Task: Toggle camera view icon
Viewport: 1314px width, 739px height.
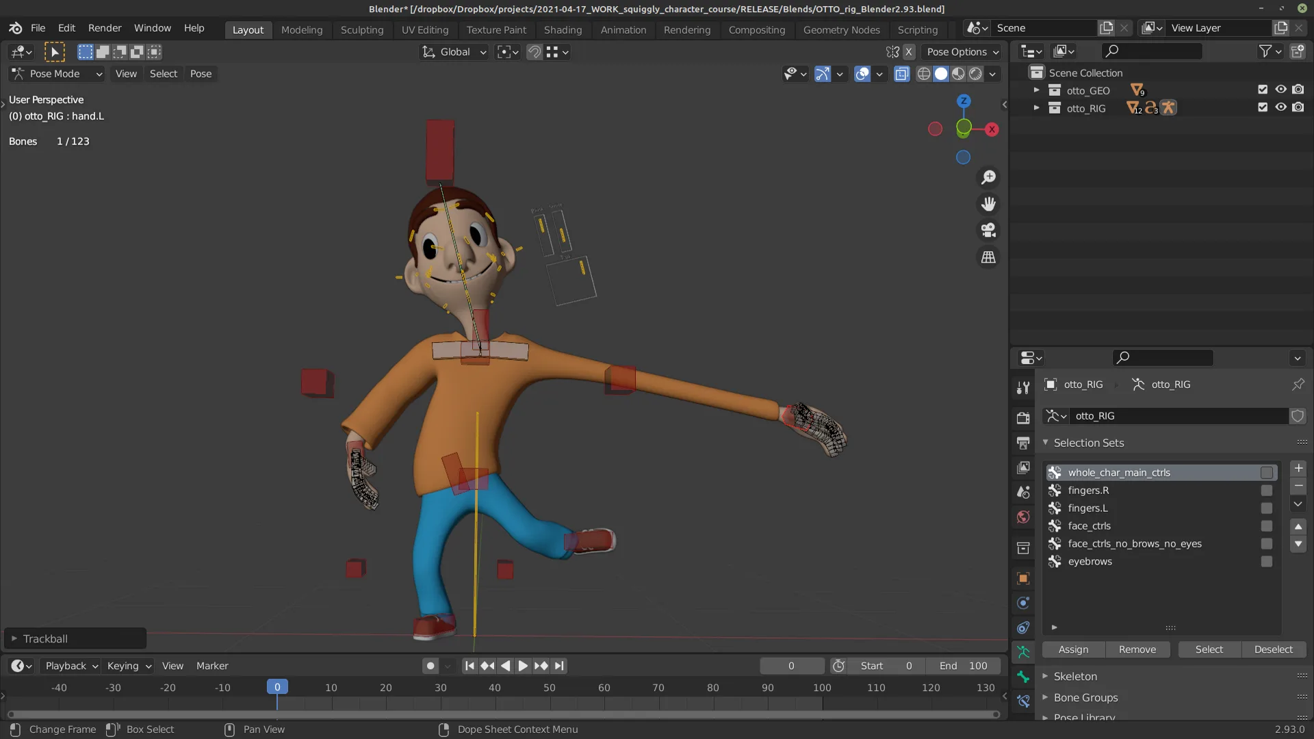Action: click(988, 231)
